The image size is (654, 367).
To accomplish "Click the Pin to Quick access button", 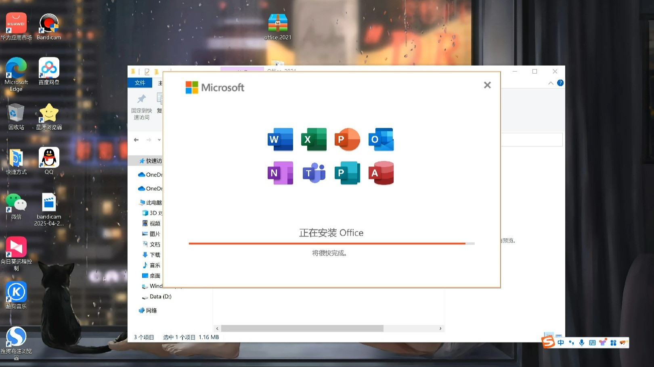I will pyautogui.click(x=141, y=107).
